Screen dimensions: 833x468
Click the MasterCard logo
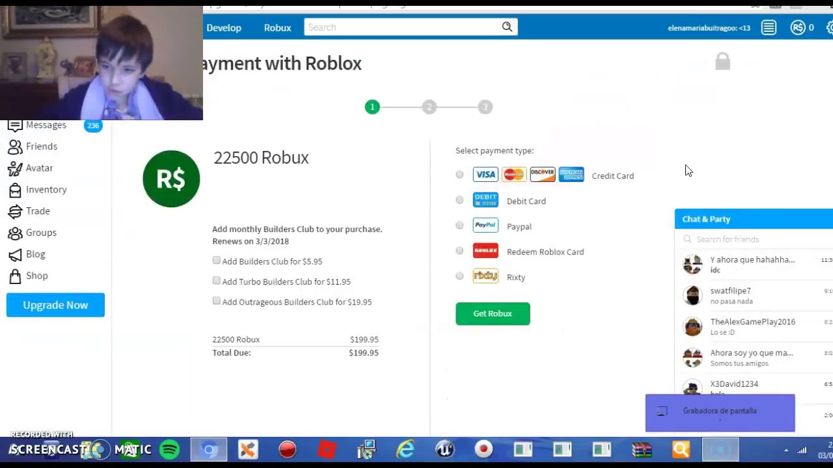pyautogui.click(x=513, y=174)
